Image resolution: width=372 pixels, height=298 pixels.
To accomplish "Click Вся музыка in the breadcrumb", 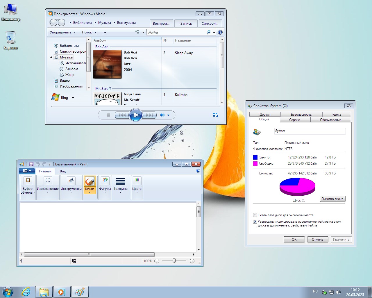I will (x=126, y=23).
